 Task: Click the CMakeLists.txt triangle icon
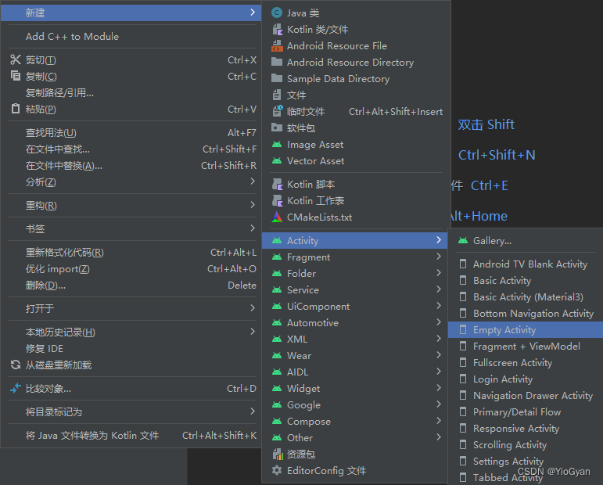pyautogui.click(x=277, y=217)
